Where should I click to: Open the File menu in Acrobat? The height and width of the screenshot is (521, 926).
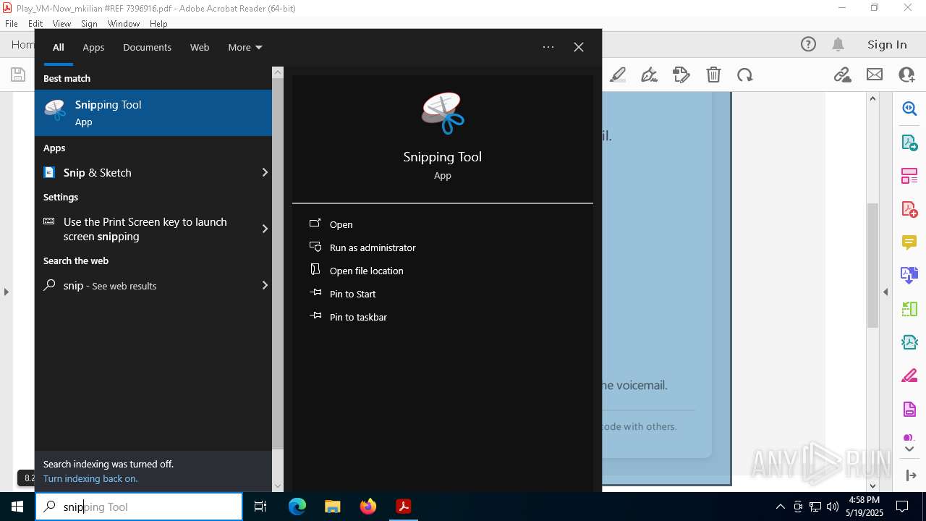(12, 24)
